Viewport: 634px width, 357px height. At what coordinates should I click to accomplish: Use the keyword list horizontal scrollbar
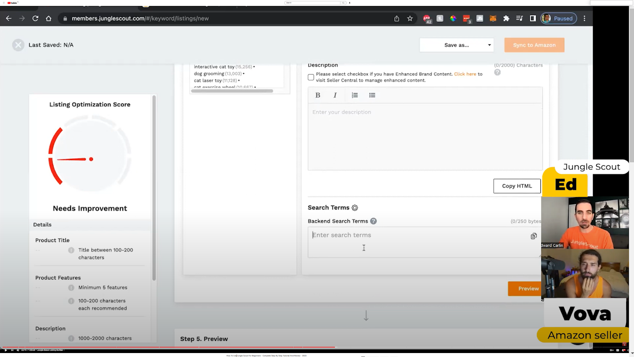[x=232, y=91]
